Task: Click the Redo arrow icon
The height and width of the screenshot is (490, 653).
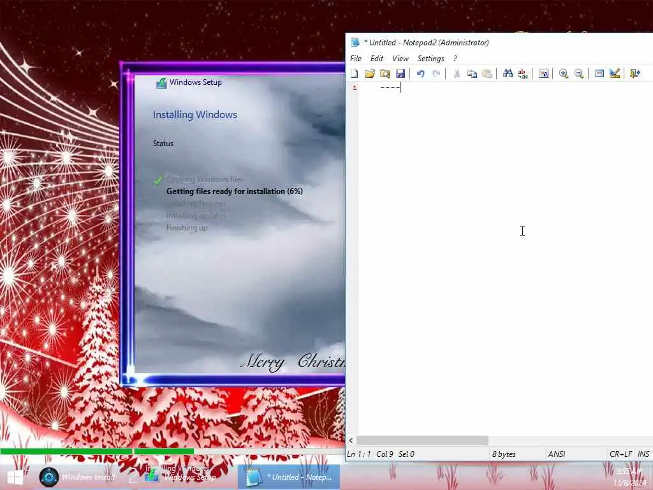Action: click(436, 74)
